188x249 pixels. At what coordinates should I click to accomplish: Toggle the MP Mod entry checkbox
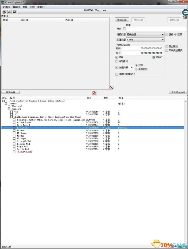[14, 136]
